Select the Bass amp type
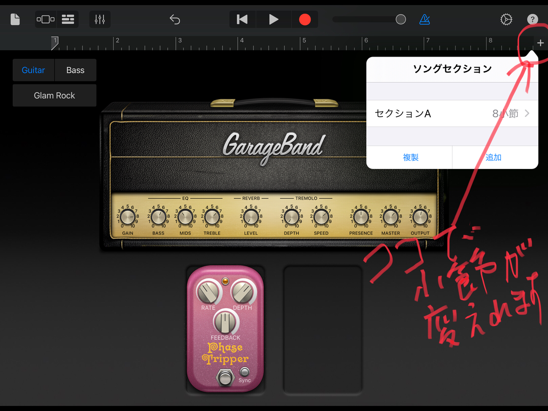Image resolution: width=548 pixels, height=411 pixels. click(75, 70)
